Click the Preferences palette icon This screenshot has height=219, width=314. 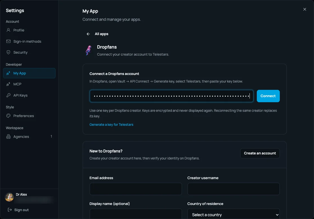click(8, 116)
